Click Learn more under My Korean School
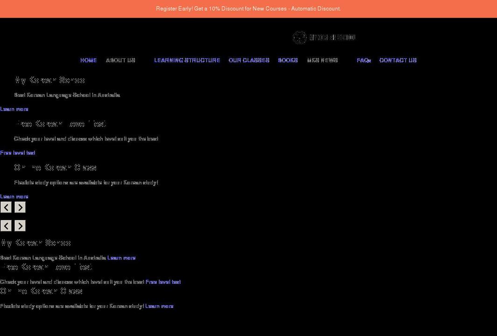This screenshot has width=497, height=336. pyautogui.click(x=14, y=108)
